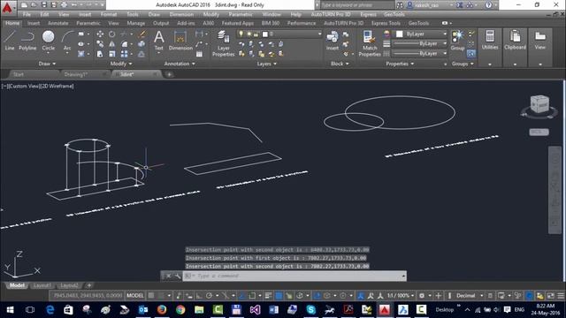Click the Insert block icon

click(333, 40)
